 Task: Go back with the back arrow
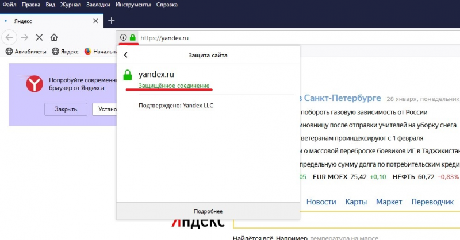pyautogui.click(x=9, y=37)
